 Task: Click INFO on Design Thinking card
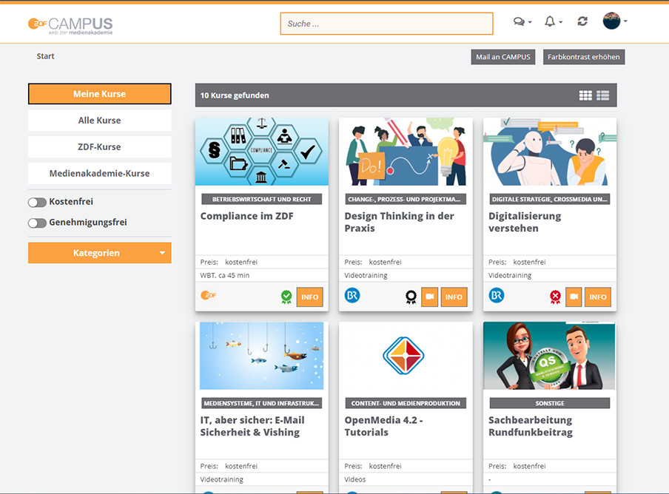454,297
